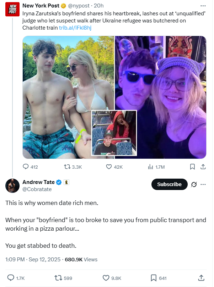Screen dimensions: 214x287
Task: Open more options on Andrew Tate's tweet
Action: click(x=203, y=185)
